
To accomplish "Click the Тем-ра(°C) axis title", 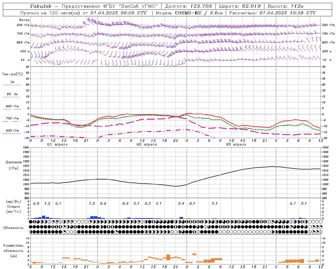I will (12, 74).
